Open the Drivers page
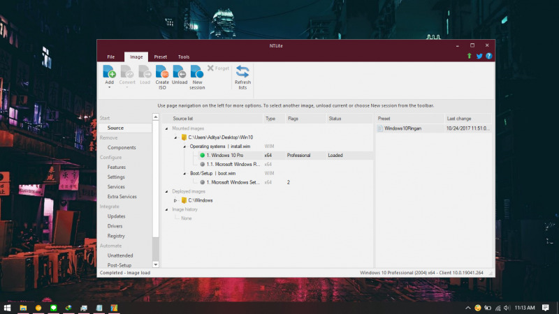This screenshot has width=559, height=314. [x=115, y=226]
